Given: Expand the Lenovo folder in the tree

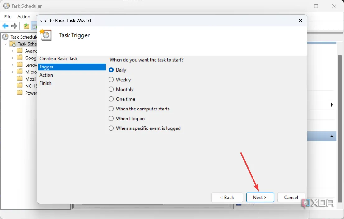Looking at the screenshot, I should (x=13, y=65).
